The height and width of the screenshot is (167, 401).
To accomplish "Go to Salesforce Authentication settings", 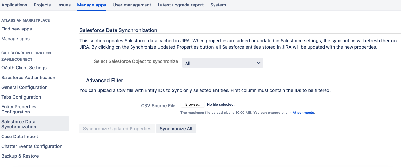I will (x=28, y=78).
